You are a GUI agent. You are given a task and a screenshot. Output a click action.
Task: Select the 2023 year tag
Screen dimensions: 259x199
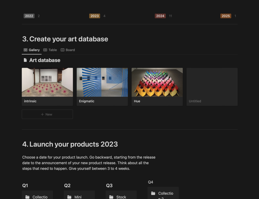(x=95, y=16)
